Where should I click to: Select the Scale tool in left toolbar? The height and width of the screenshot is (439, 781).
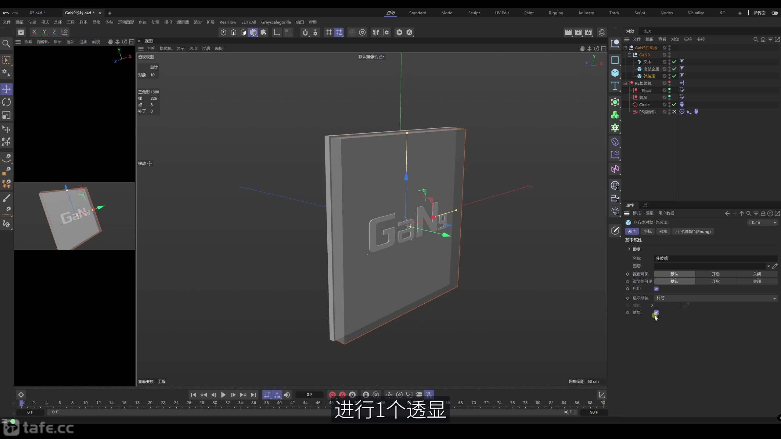click(6, 115)
